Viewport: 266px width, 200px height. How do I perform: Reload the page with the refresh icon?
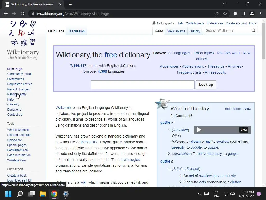pyautogui.click(x=22, y=14)
